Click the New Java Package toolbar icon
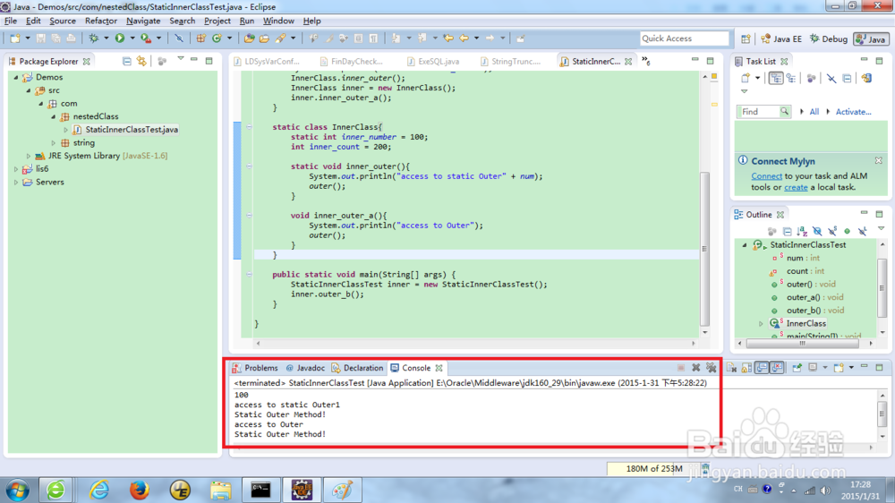895x503 pixels. (200, 38)
